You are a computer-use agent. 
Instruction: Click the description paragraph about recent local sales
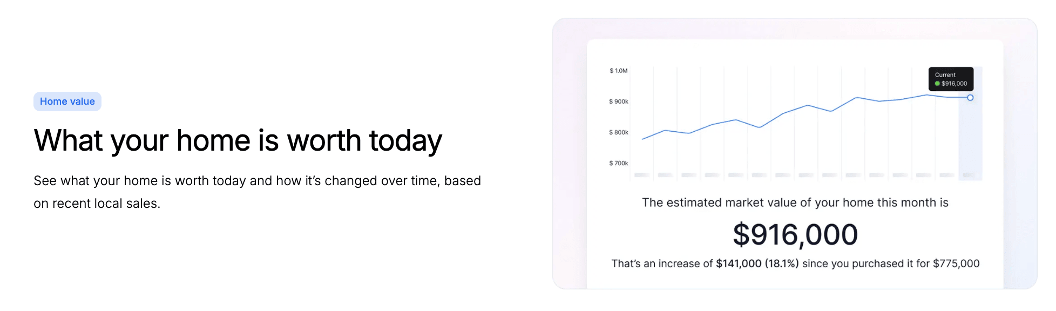coord(257,192)
